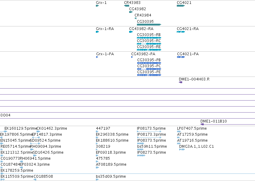Select the CG43982 gene glyph

point(131,12)
